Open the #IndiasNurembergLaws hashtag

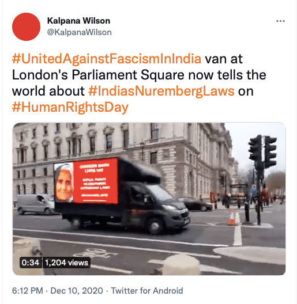tap(161, 91)
